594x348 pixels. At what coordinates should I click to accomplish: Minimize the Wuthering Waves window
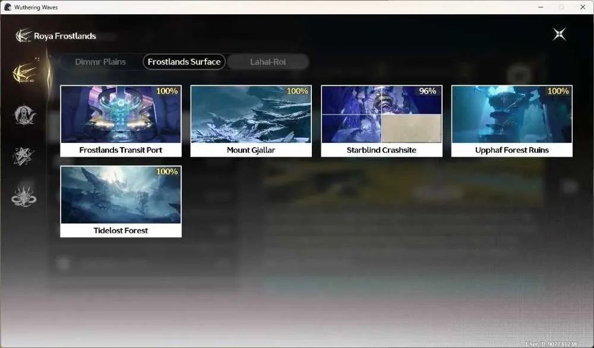pyautogui.click(x=541, y=7)
